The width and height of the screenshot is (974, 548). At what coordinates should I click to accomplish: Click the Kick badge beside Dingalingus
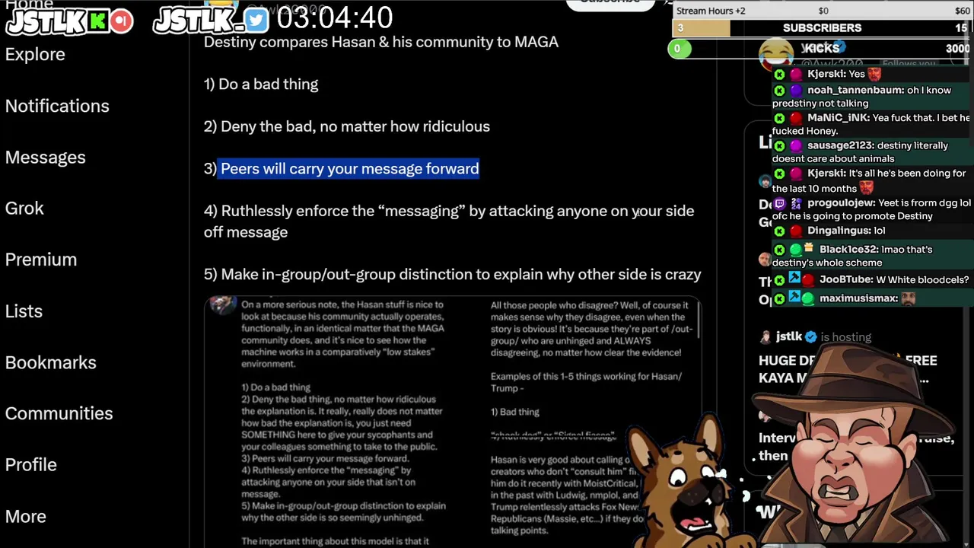[779, 231]
